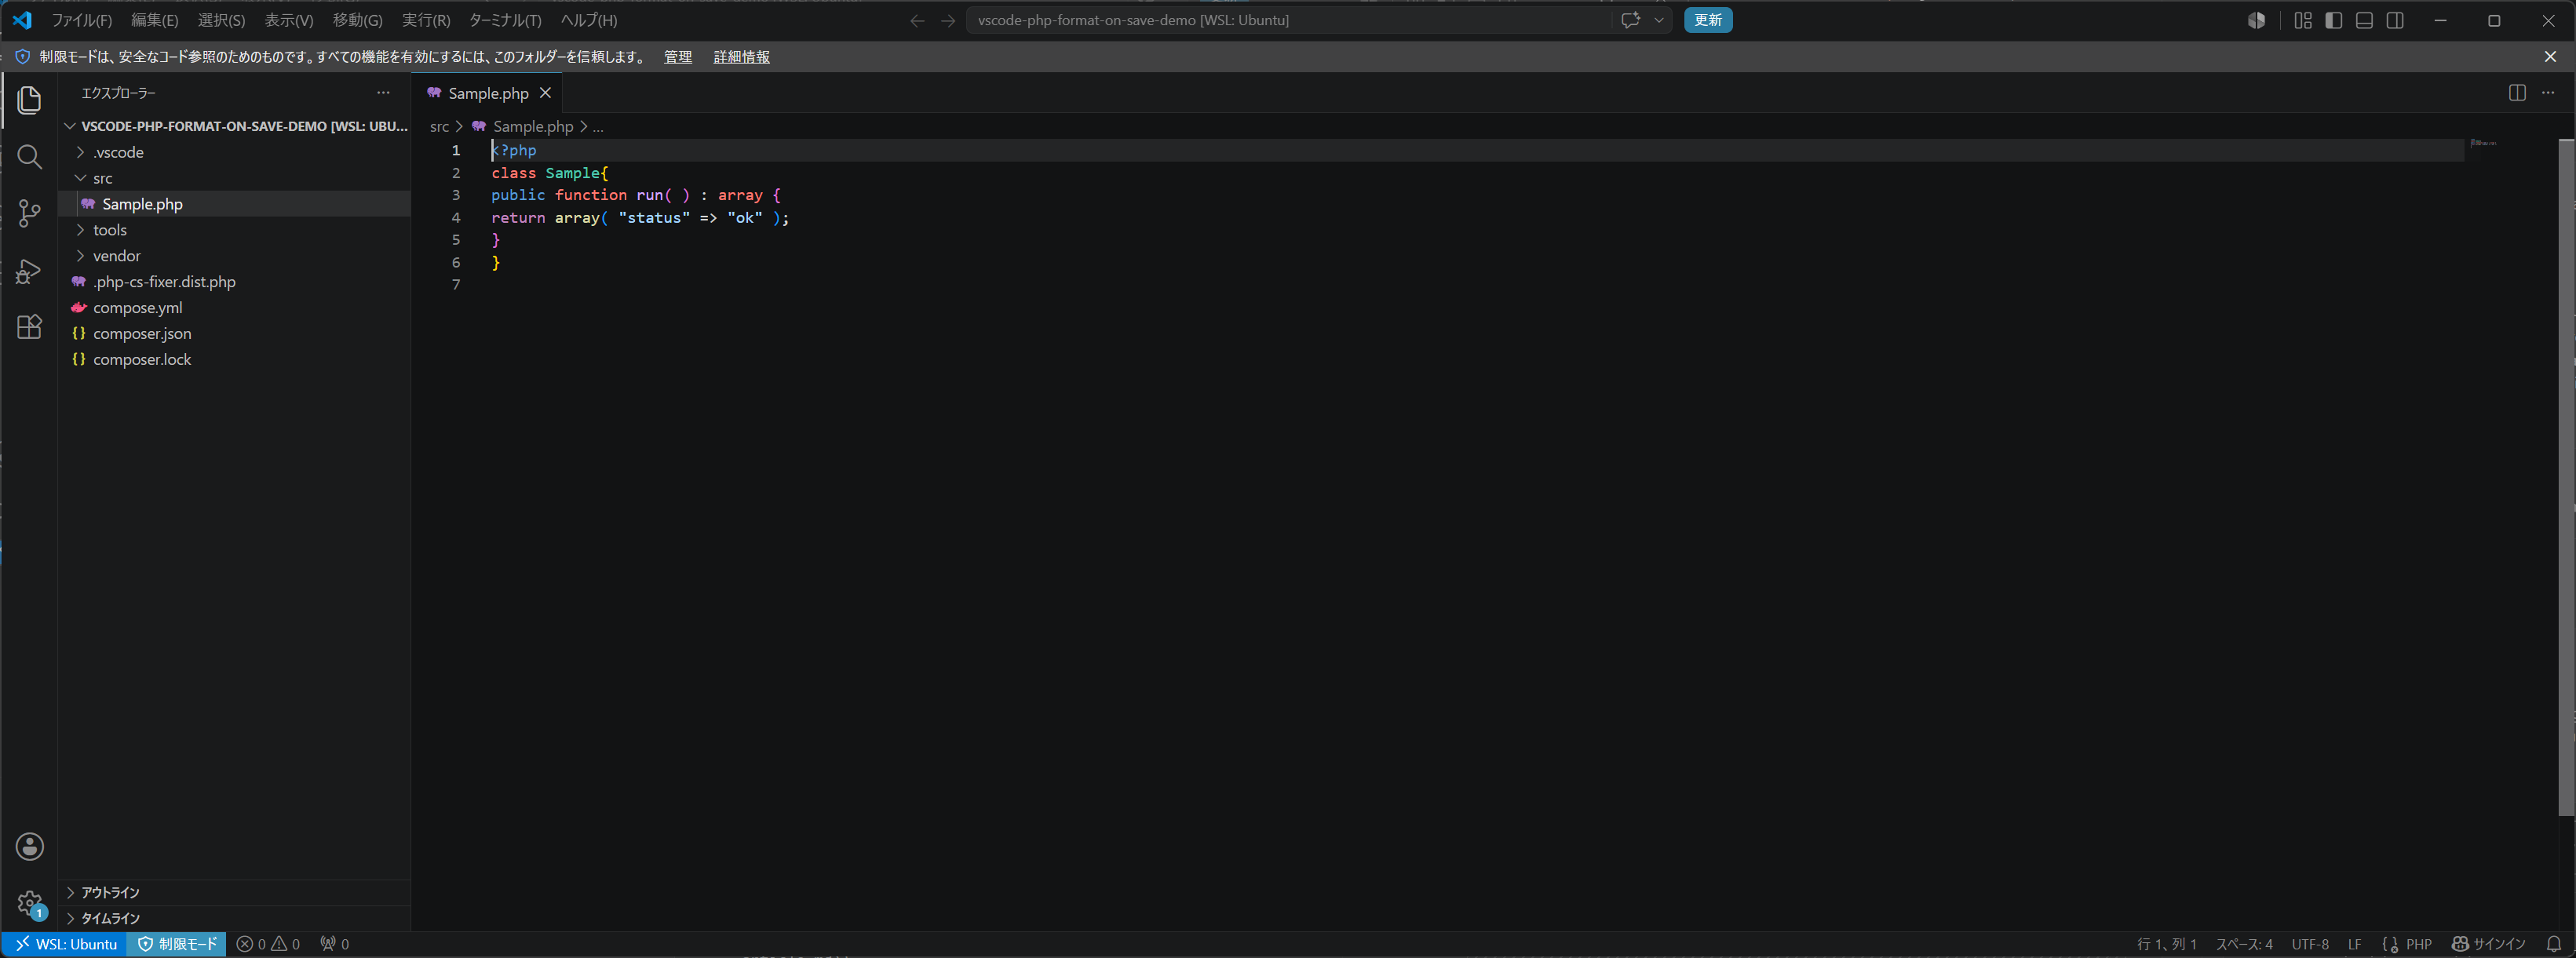The width and height of the screenshot is (2576, 958).
Task: Click the split editor right icon
Action: pyautogui.click(x=2517, y=93)
